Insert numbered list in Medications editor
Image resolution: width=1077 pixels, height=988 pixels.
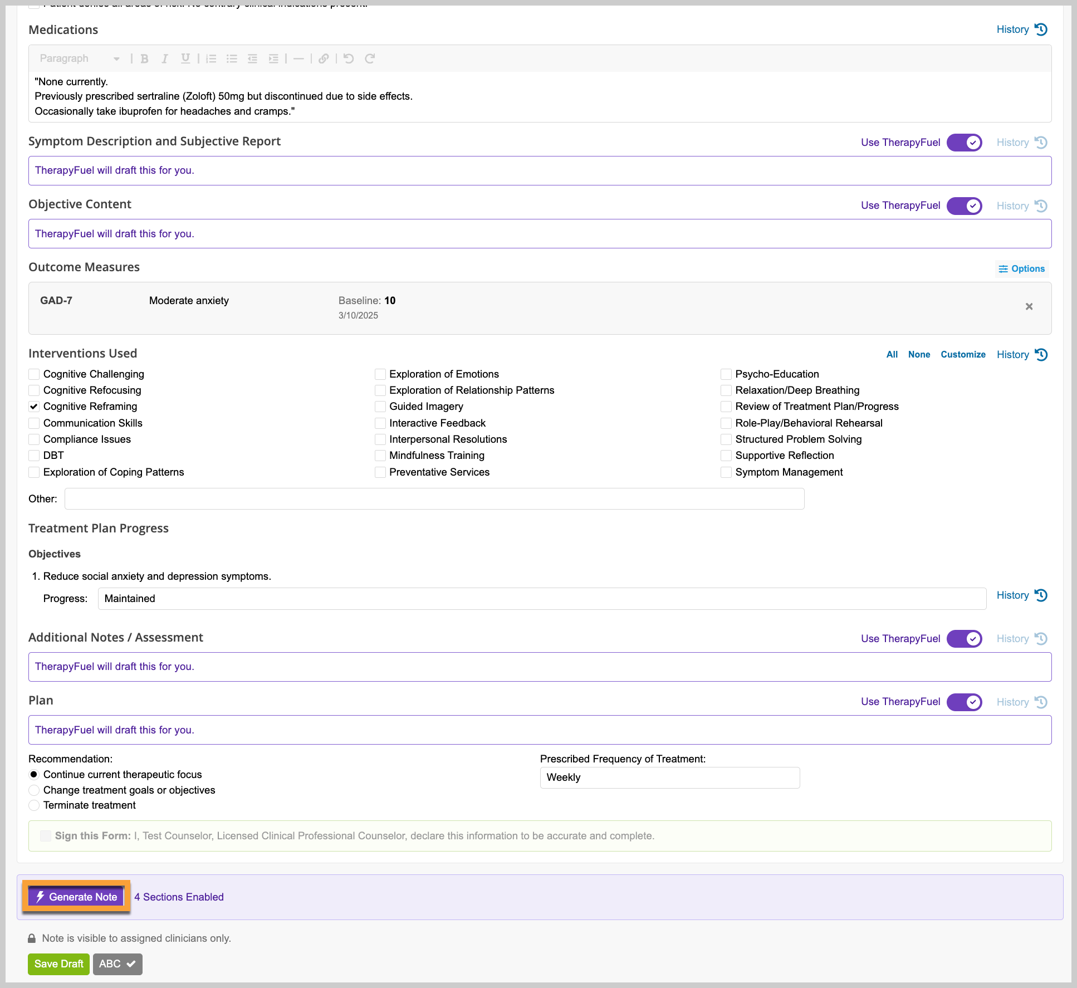(211, 58)
